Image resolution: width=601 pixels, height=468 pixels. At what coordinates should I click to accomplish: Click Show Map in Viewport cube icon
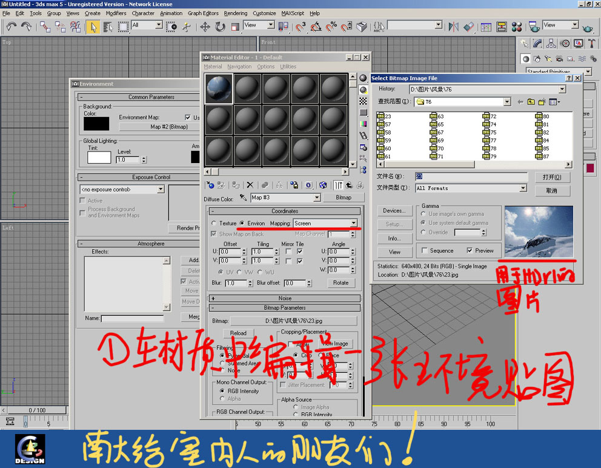point(323,186)
